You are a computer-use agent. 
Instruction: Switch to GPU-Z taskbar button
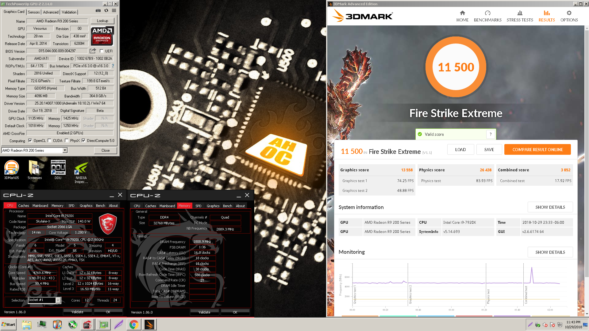pos(103,325)
